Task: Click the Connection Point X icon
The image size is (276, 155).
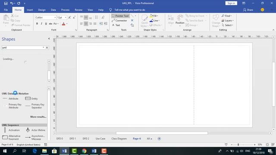Action: [x=132, y=21]
